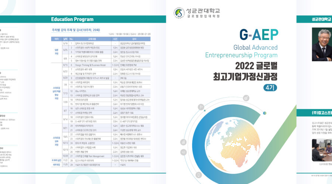Click the portrait photo of the man in suit
The width and height of the screenshot is (332, 184).
(x=322, y=45)
